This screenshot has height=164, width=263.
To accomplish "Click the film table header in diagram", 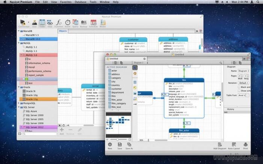I will point(184,80).
